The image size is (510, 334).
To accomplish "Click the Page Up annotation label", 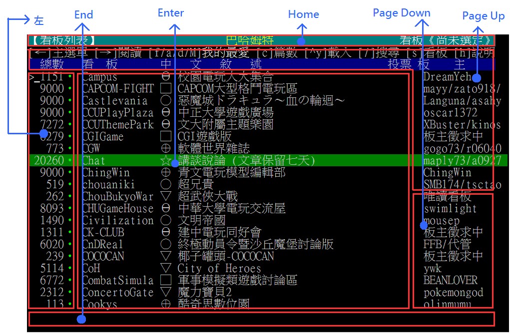I will 483,16.
